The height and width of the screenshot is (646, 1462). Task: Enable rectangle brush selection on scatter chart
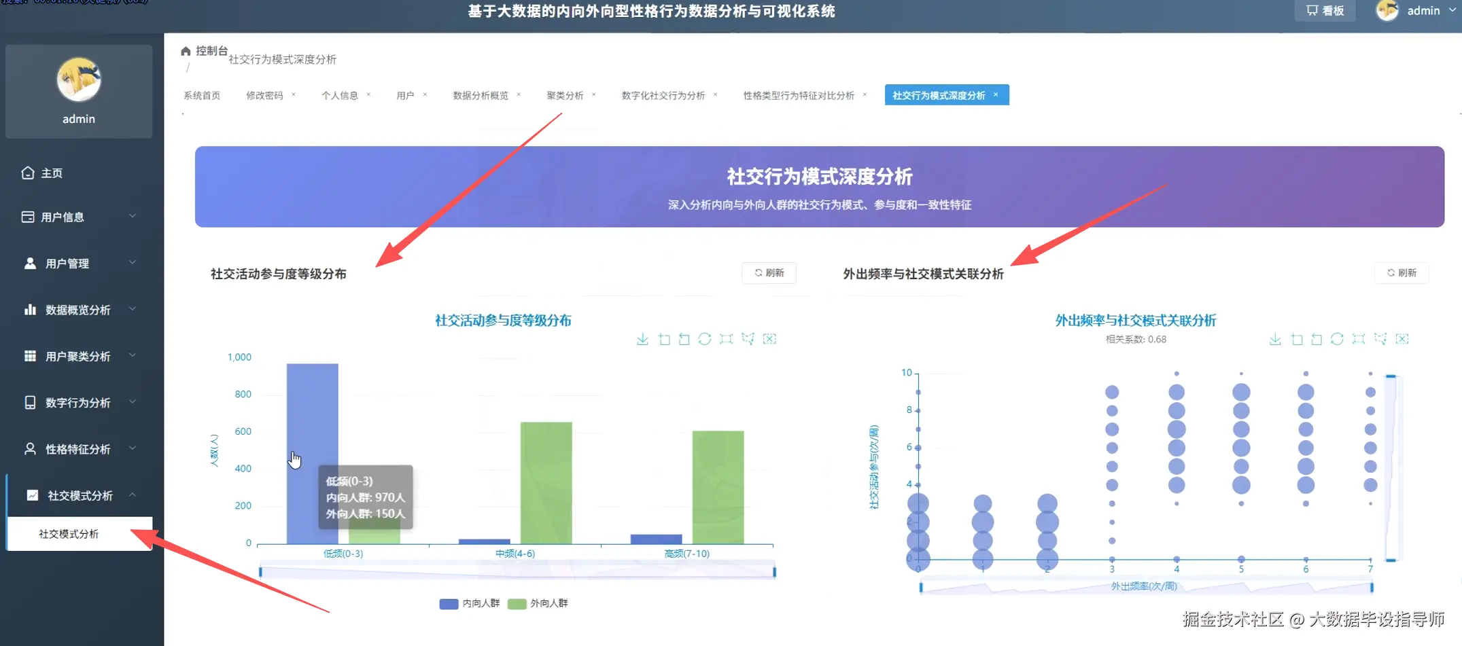(1358, 338)
